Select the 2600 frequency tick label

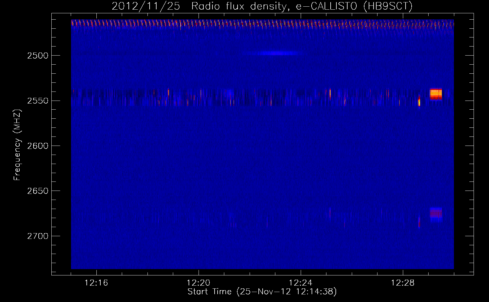coord(38,146)
